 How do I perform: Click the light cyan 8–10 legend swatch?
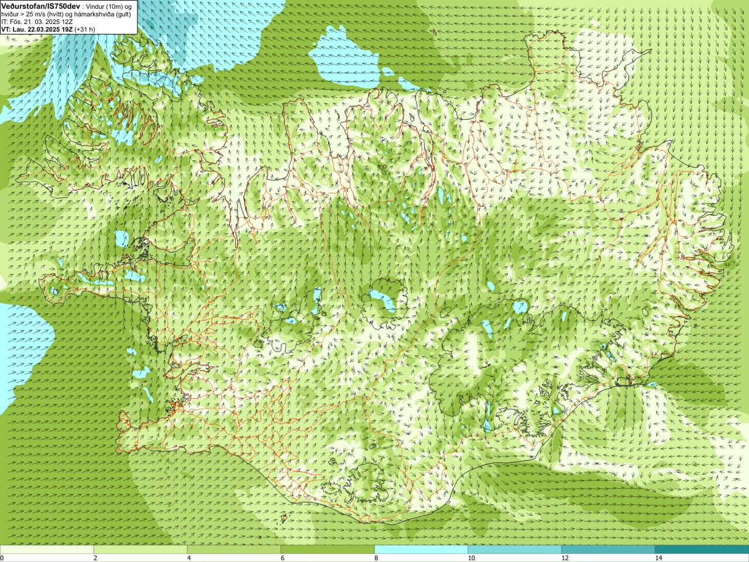click(421, 550)
